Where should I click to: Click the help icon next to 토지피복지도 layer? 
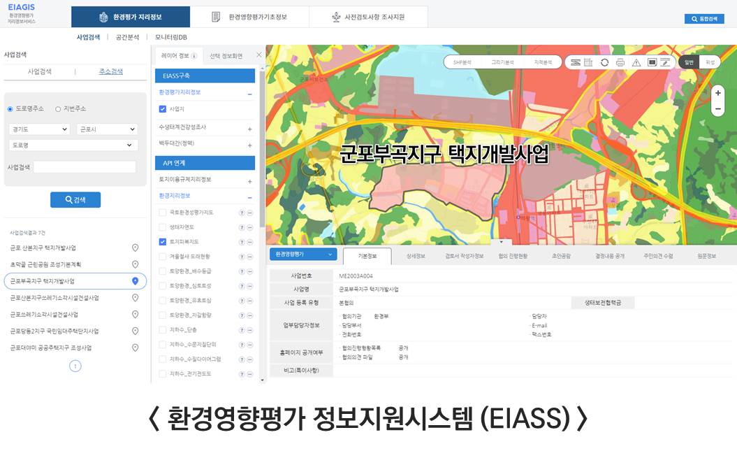(x=242, y=241)
